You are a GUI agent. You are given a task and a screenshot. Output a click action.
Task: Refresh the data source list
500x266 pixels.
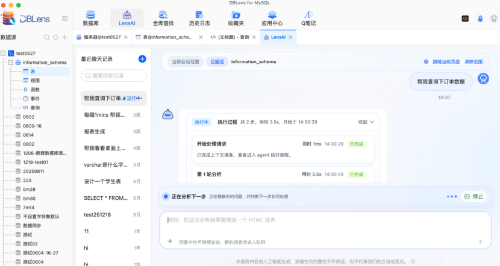(x=55, y=37)
